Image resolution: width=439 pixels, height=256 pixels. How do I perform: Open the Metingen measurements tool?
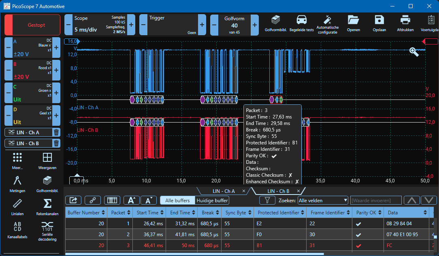point(17,183)
